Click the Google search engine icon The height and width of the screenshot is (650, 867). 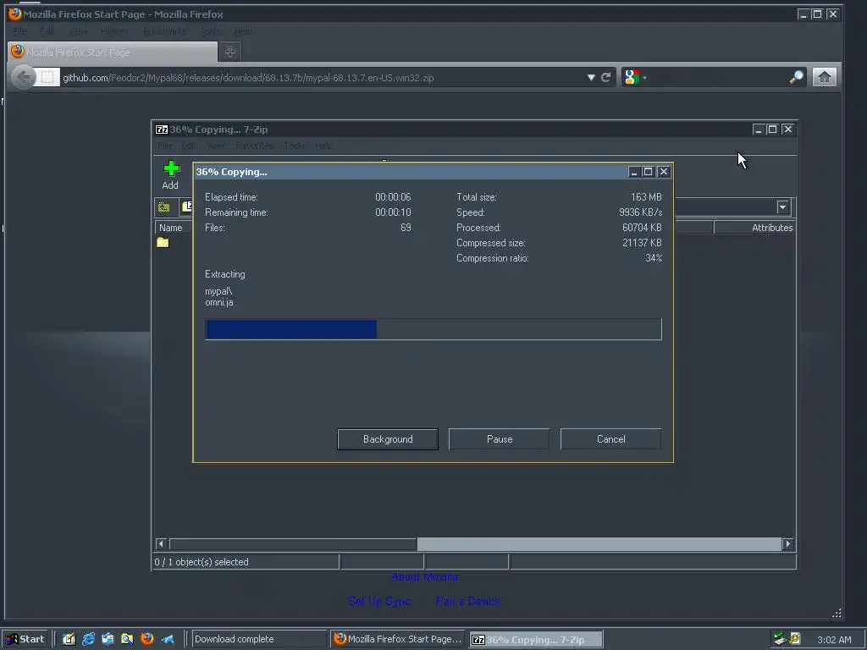632,77
